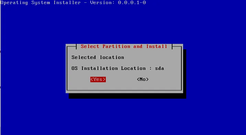Click the 'Select Partition and Install' dialog title

coord(124,46)
